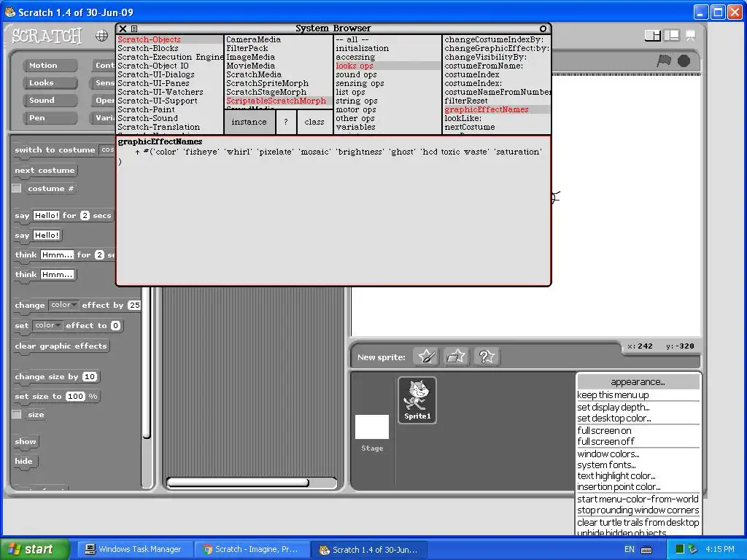Screen dimensions: 747x560
Task: Choose 'clear turtle trails from desktop'
Action: (x=638, y=522)
